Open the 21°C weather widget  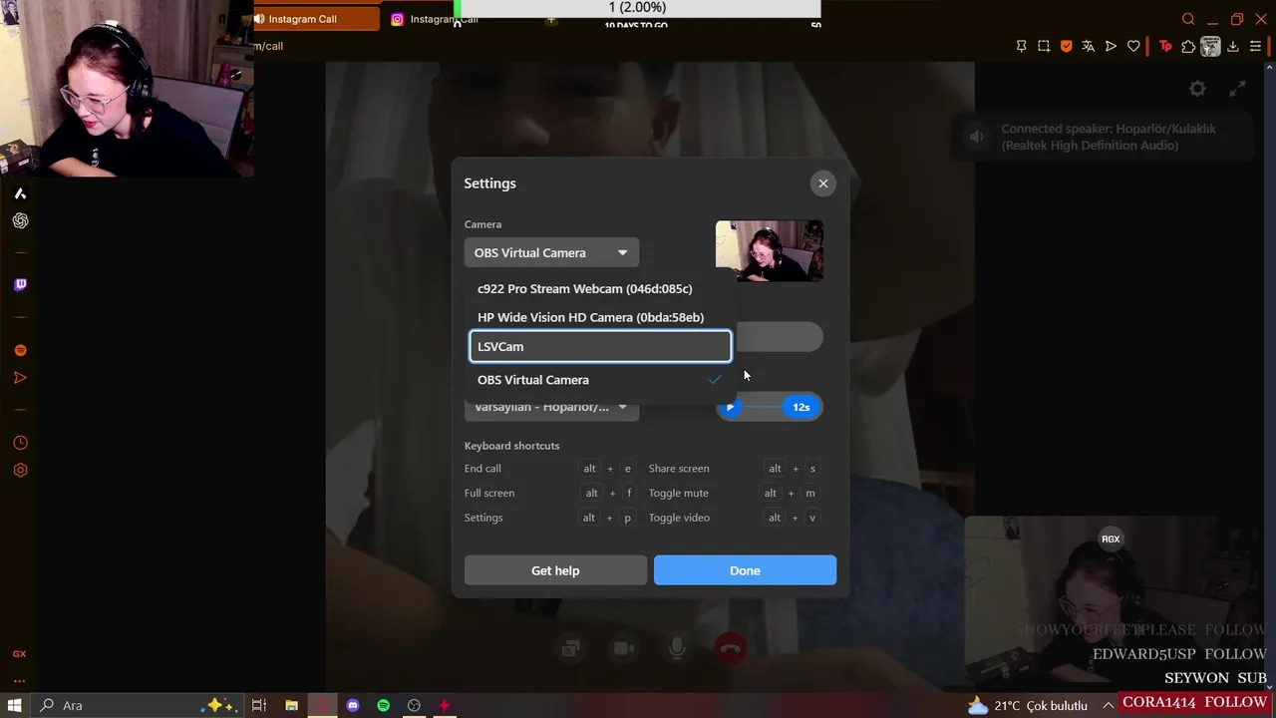pos(1027,705)
